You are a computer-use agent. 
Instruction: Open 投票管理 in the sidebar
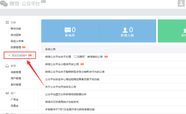(16, 47)
